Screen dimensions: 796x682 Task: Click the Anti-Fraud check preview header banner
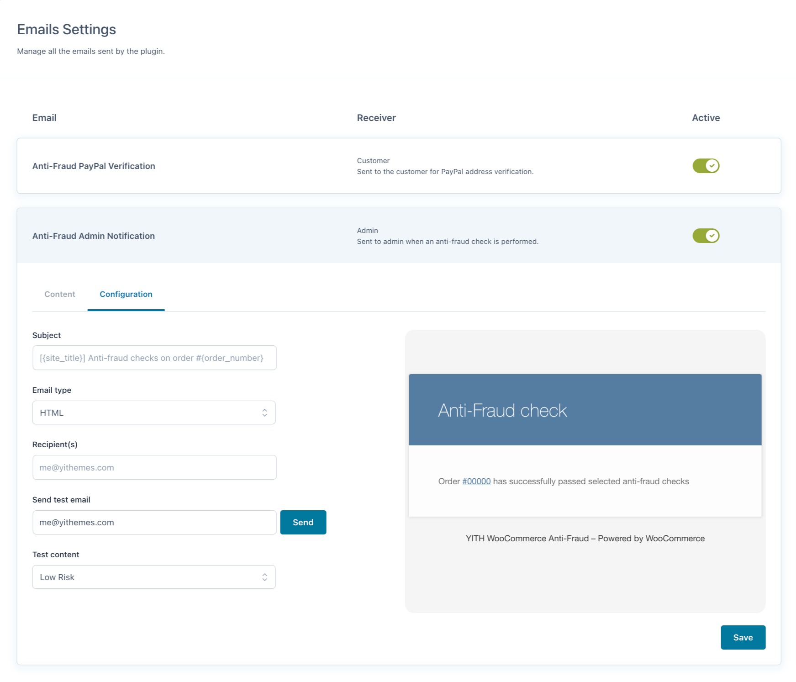585,410
